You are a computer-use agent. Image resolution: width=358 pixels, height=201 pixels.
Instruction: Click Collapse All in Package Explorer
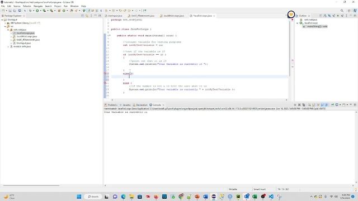[x=83, y=16]
